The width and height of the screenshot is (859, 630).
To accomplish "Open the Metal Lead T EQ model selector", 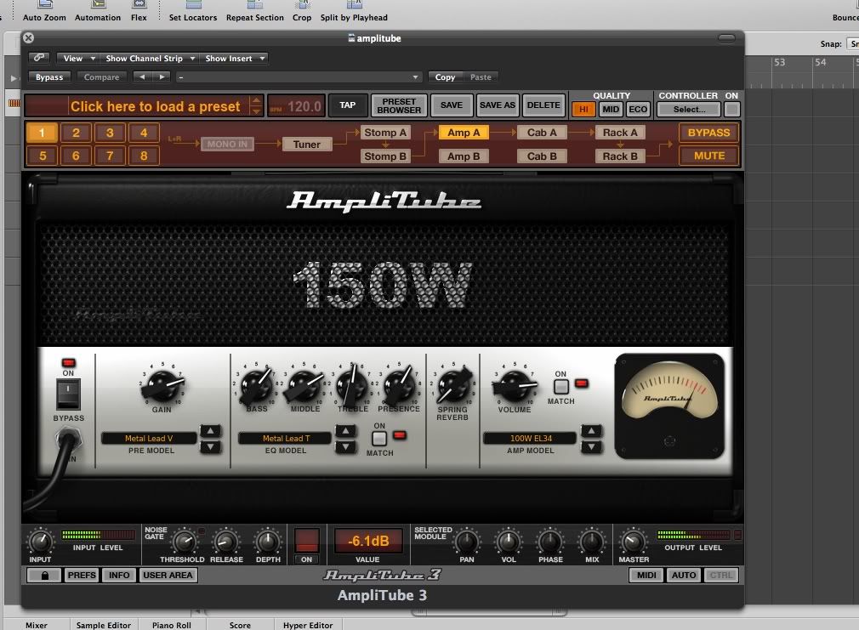I will pyautogui.click(x=286, y=438).
